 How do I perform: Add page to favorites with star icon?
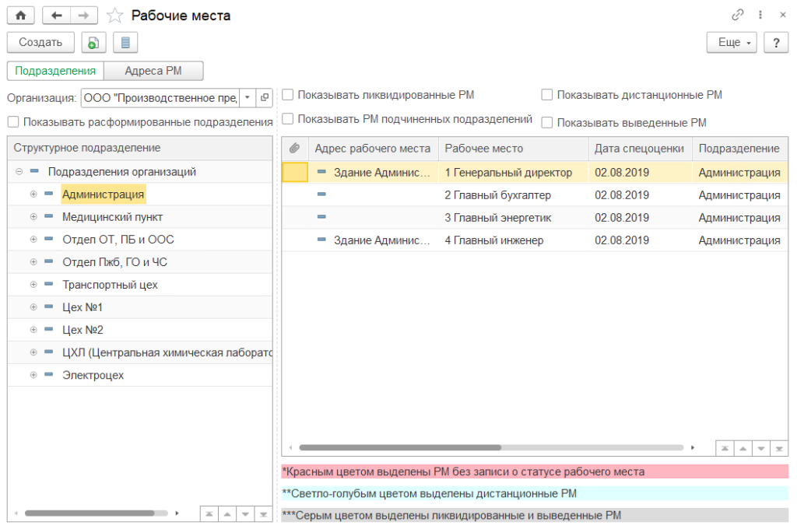pyautogui.click(x=114, y=16)
